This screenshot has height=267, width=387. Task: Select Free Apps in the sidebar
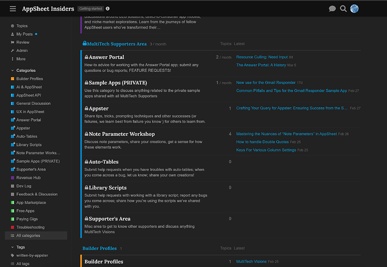25,211
